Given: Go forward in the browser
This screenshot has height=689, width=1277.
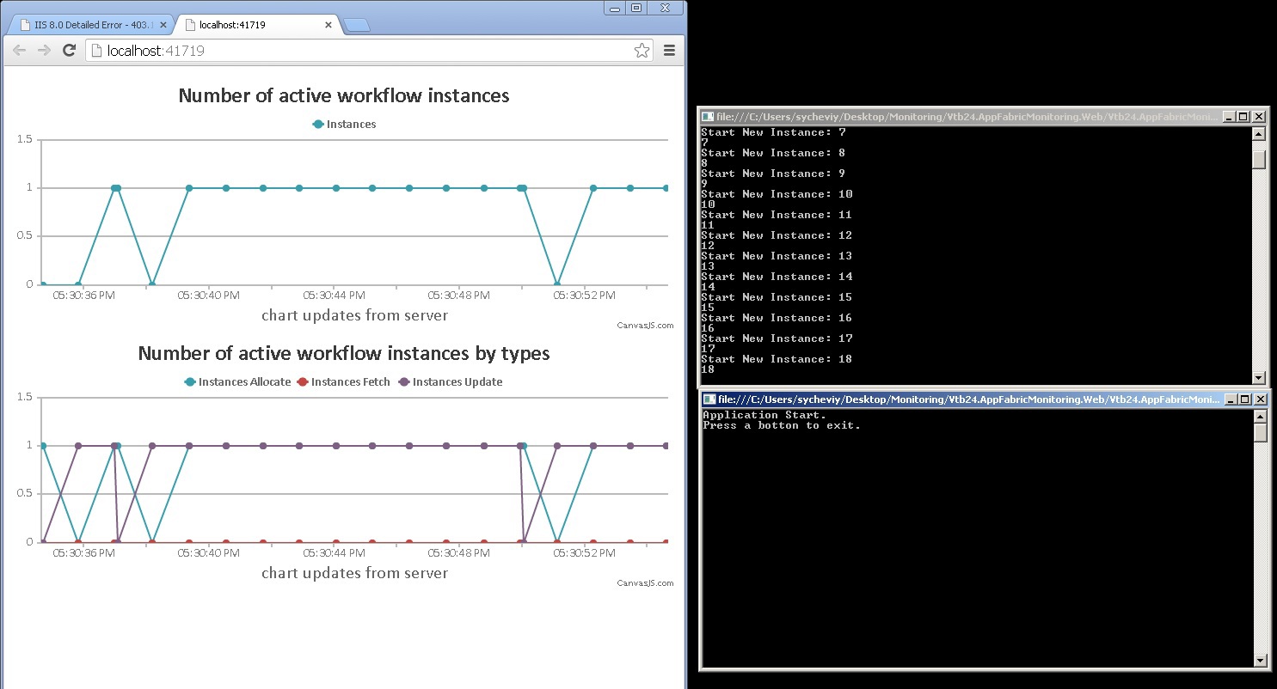Looking at the screenshot, I should [45, 51].
